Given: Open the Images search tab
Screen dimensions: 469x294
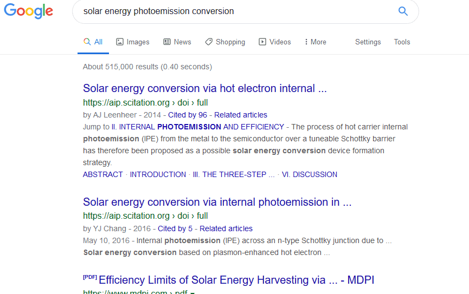Looking at the screenshot, I should click(133, 42).
